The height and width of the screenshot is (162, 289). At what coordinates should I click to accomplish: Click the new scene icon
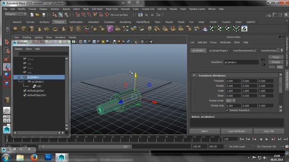(32, 15)
